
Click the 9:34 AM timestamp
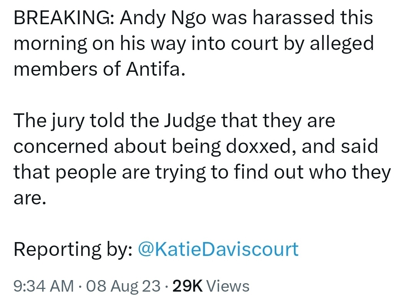click(44, 286)
